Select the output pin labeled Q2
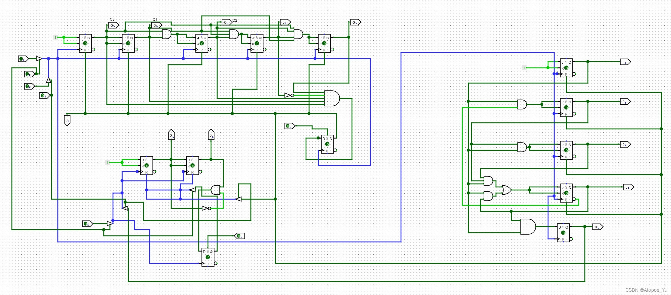Viewport: 671px width, 295px height. [227, 22]
